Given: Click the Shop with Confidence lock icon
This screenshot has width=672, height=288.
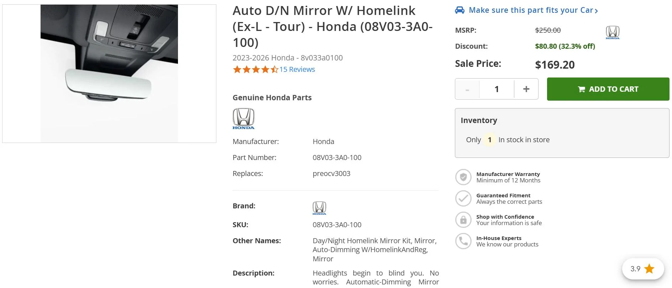Looking at the screenshot, I should point(463,219).
